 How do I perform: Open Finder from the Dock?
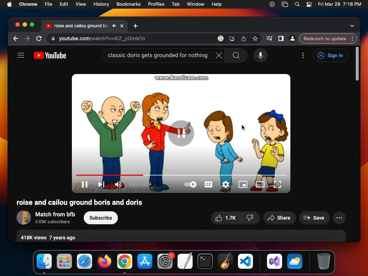(44, 261)
